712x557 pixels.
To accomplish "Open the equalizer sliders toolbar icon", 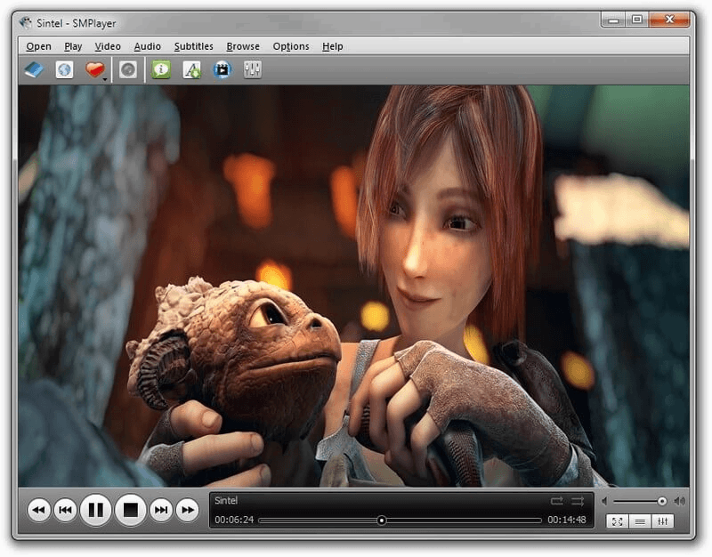I will [253, 69].
